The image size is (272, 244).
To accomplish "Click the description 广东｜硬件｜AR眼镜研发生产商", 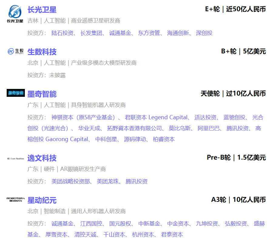I will tap(67, 169).
